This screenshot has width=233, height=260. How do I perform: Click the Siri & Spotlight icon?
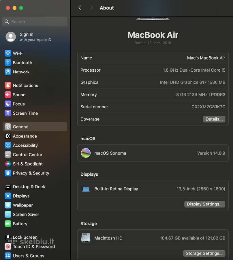pos(8,164)
